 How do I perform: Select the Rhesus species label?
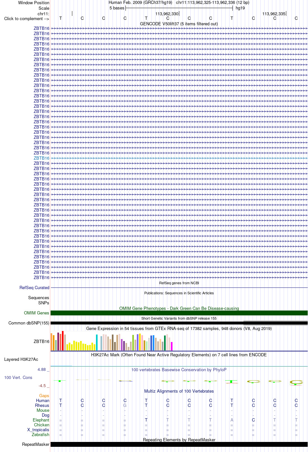42,405
